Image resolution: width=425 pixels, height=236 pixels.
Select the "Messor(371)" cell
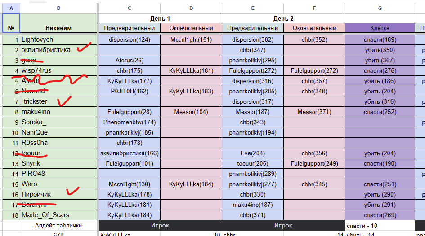pos(314,112)
